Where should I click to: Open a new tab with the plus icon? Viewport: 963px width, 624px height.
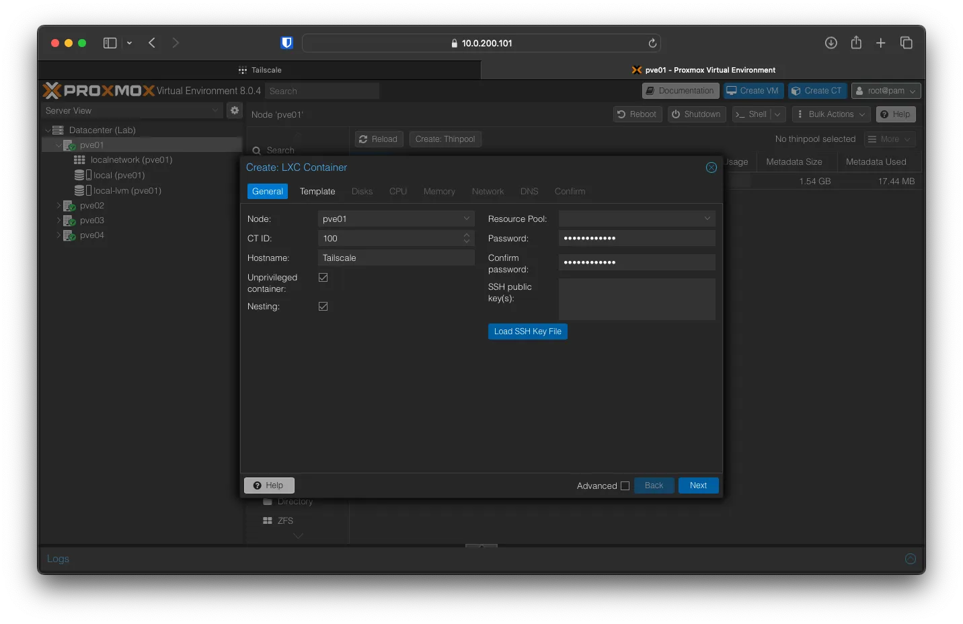click(880, 43)
